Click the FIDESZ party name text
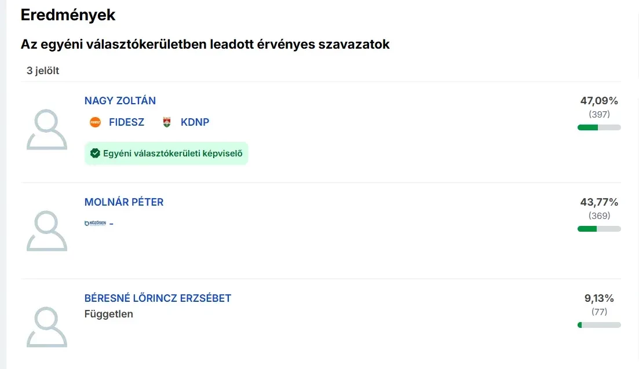Image resolution: width=639 pixels, height=369 pixels. tap(126, 122)
